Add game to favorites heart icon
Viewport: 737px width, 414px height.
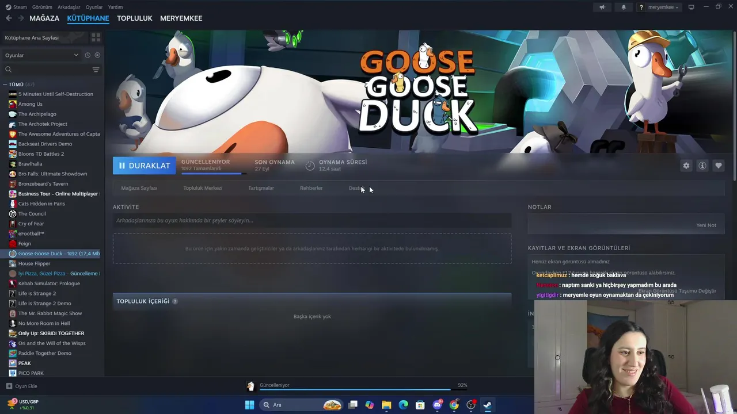719,166
